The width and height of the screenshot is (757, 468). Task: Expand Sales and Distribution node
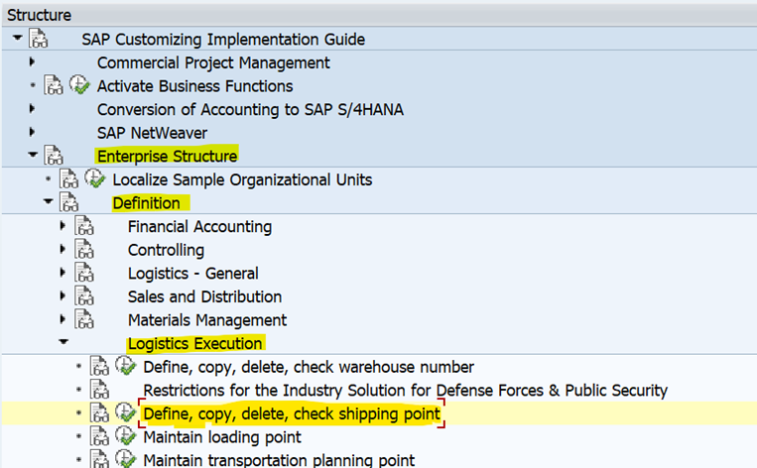coord(63,296)
